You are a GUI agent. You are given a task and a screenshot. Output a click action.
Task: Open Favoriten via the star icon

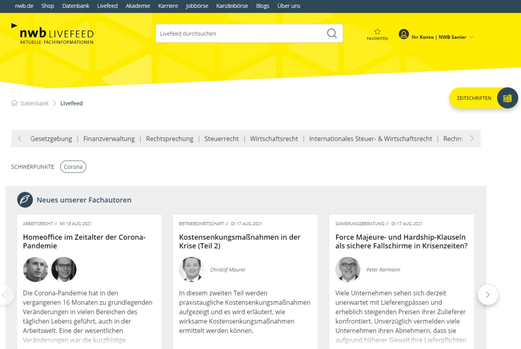point(377,32)
